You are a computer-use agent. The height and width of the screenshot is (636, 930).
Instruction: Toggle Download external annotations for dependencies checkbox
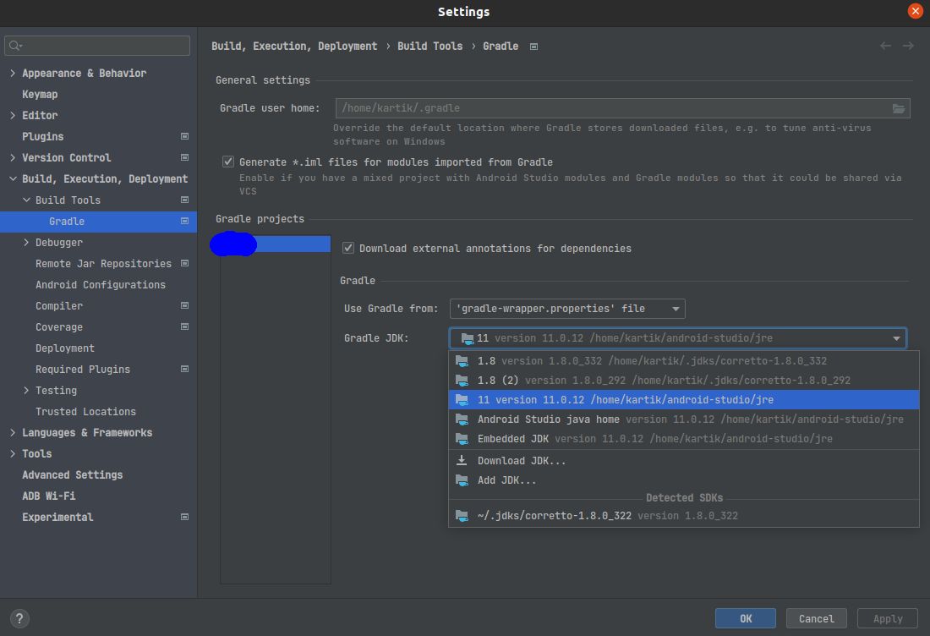point(348,248)
